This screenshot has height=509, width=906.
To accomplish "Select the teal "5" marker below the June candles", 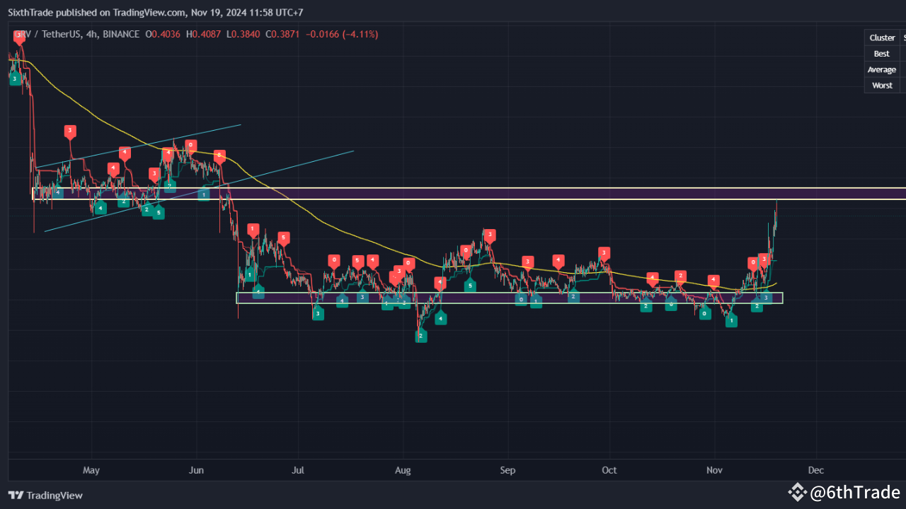I will (x=159, y=212).
